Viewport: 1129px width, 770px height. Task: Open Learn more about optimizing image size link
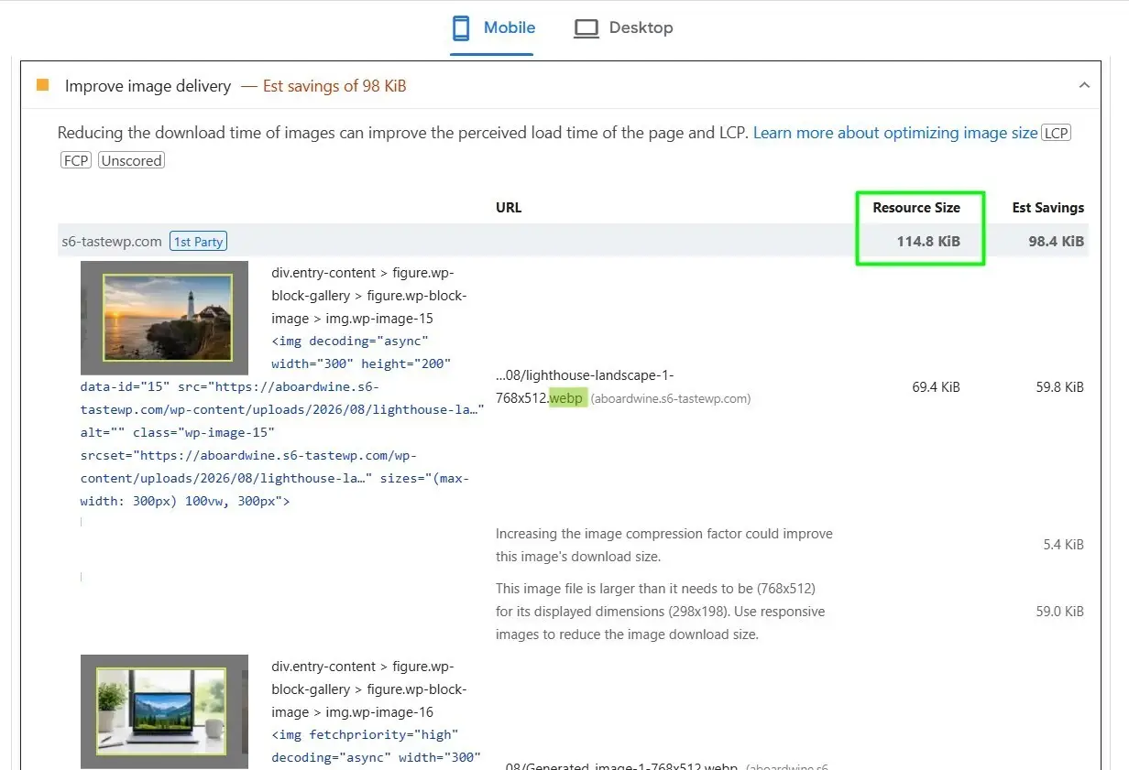895,133
